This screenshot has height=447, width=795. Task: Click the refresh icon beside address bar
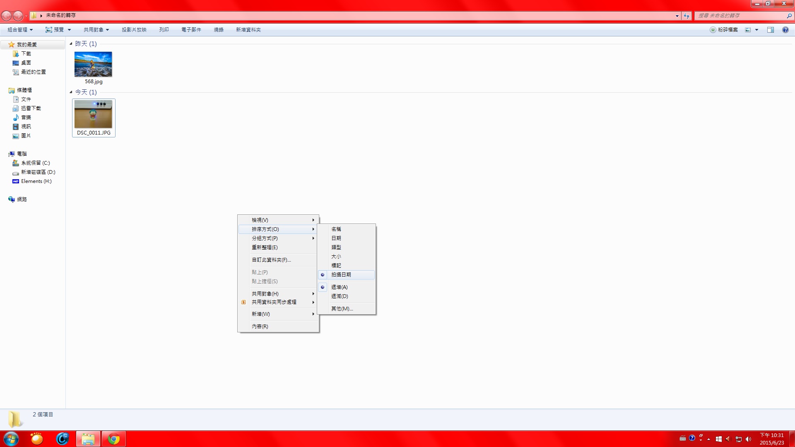[687, 16]
